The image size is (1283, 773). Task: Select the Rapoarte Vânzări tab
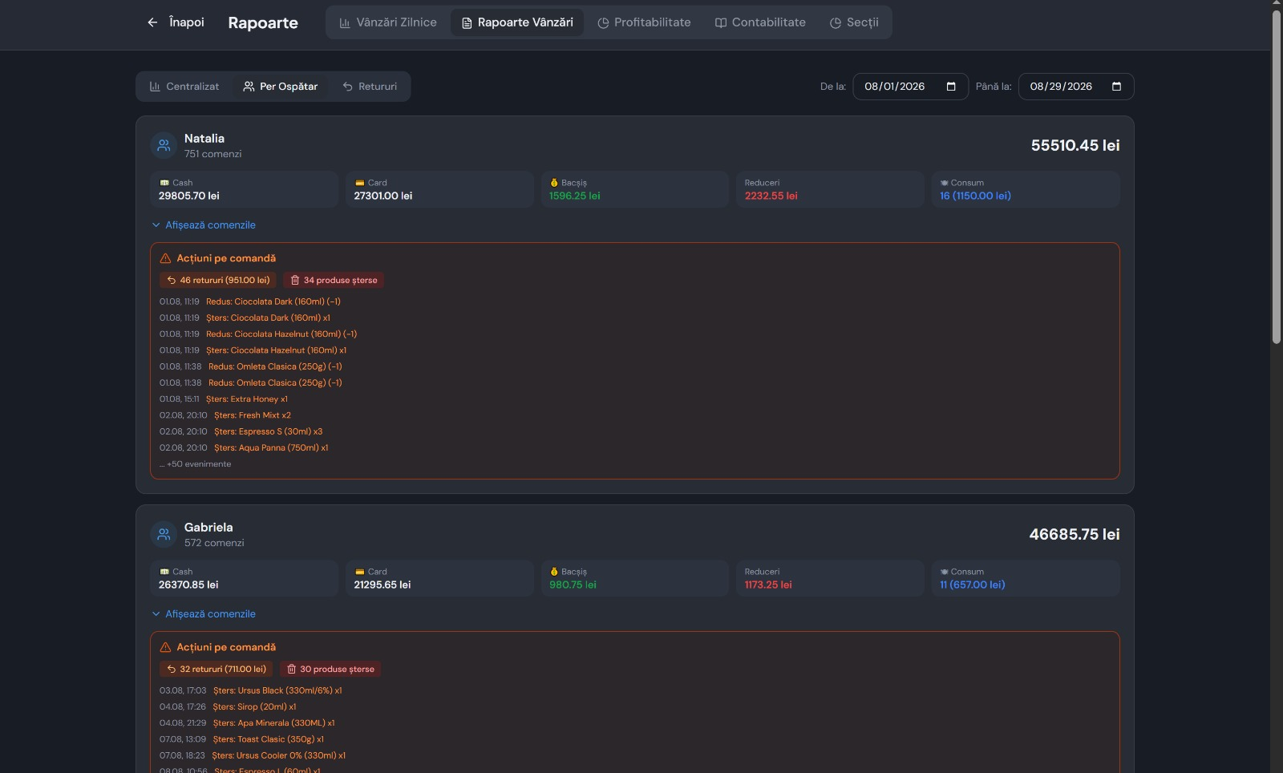(517, 22)
